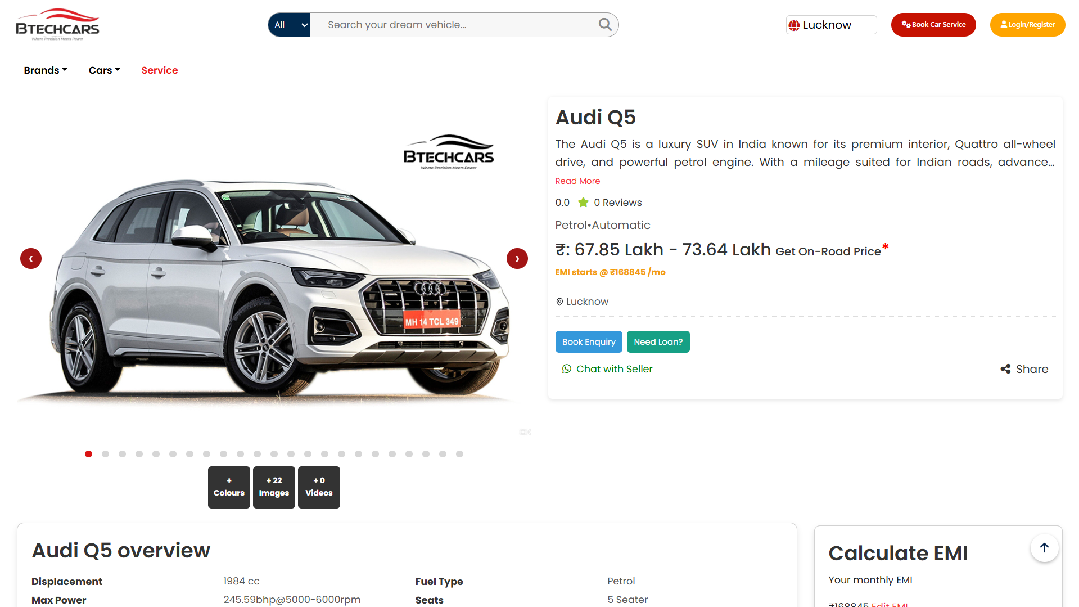Click the Book Car Service button

[x=933, y=25]
